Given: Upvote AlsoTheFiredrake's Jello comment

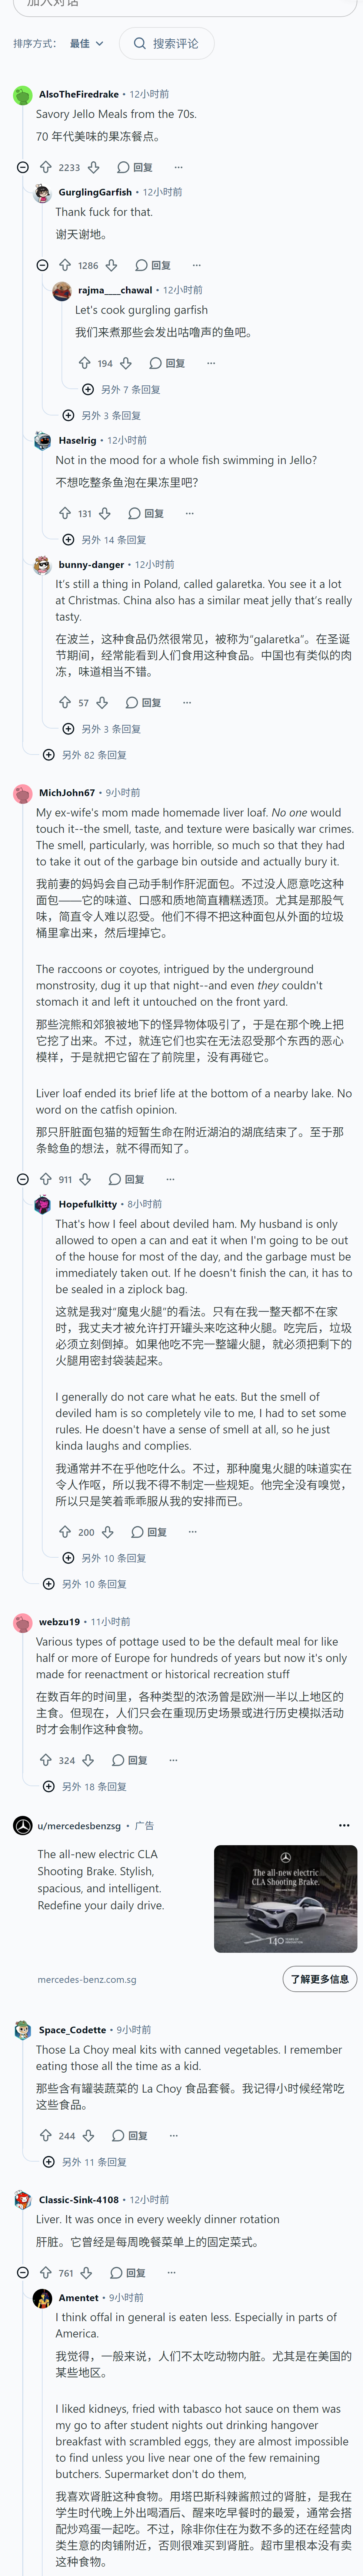Looking at the screenshot, I should pos(45,167).
